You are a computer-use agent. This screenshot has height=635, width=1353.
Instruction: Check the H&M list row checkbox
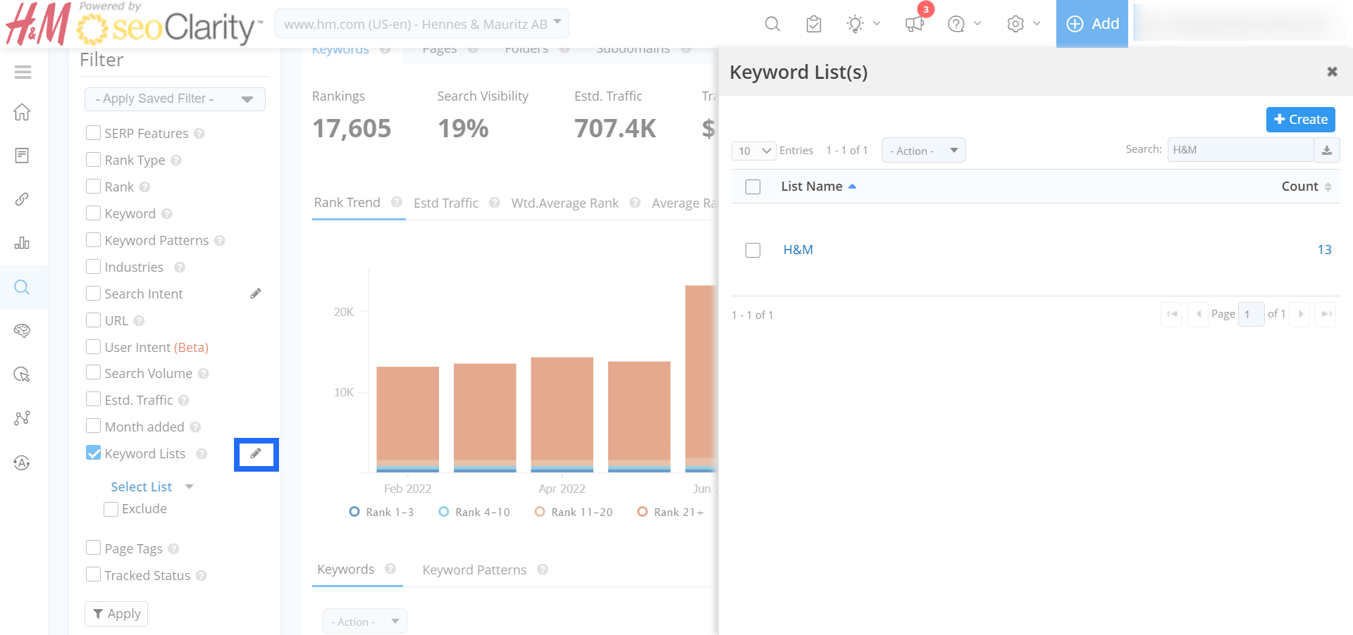(753, 250)
